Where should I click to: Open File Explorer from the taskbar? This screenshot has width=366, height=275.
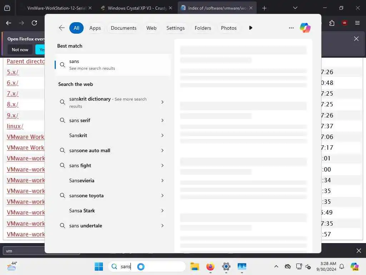[x=195, y=266]
